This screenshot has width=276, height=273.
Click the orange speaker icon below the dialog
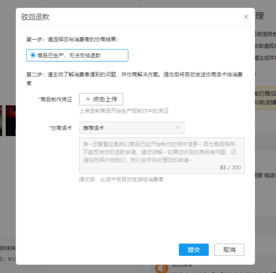click(162, 268)
